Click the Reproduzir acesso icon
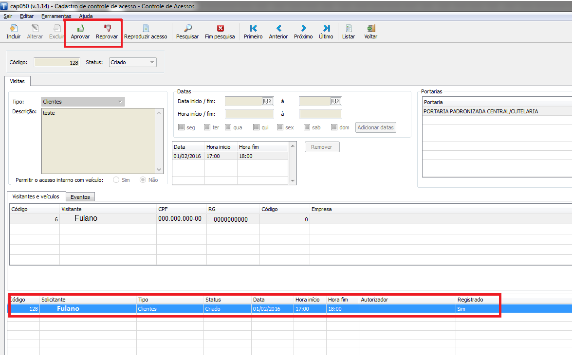 tap(146, 28)
